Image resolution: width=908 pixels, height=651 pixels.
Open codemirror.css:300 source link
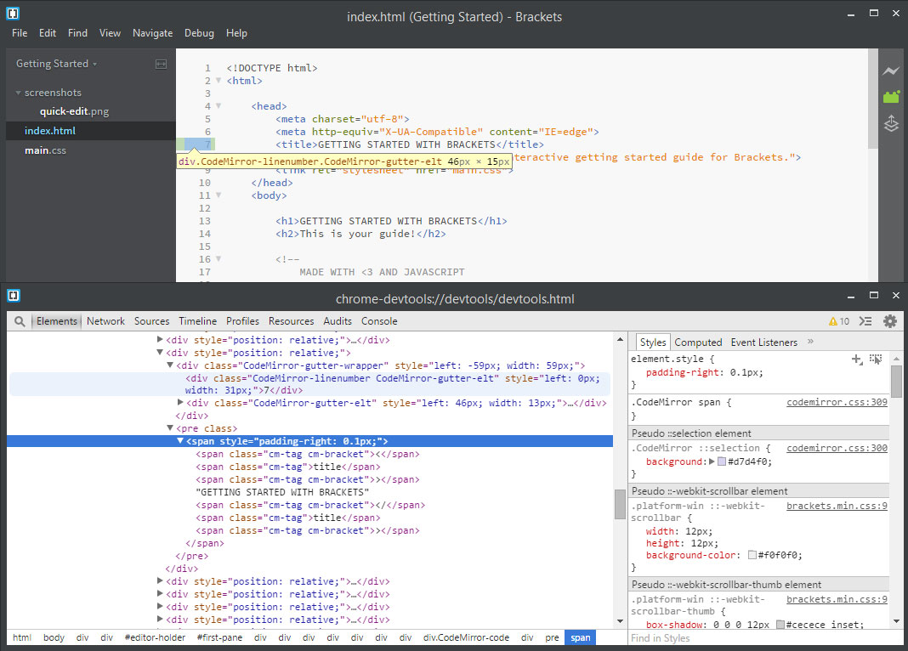[837, 448]
